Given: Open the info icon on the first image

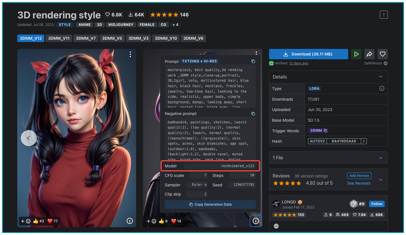Looking at the screenshot, I should tap(130, 221).
